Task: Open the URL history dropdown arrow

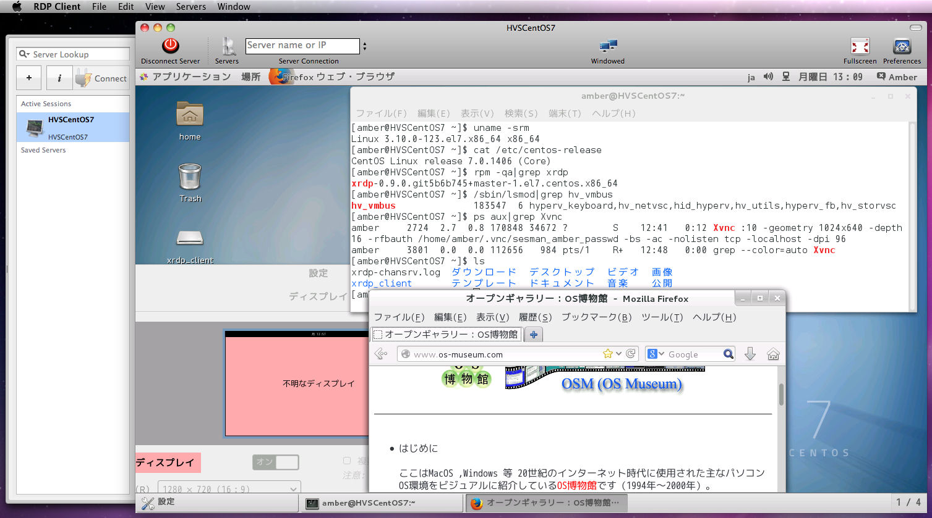Action: [618, 354]
